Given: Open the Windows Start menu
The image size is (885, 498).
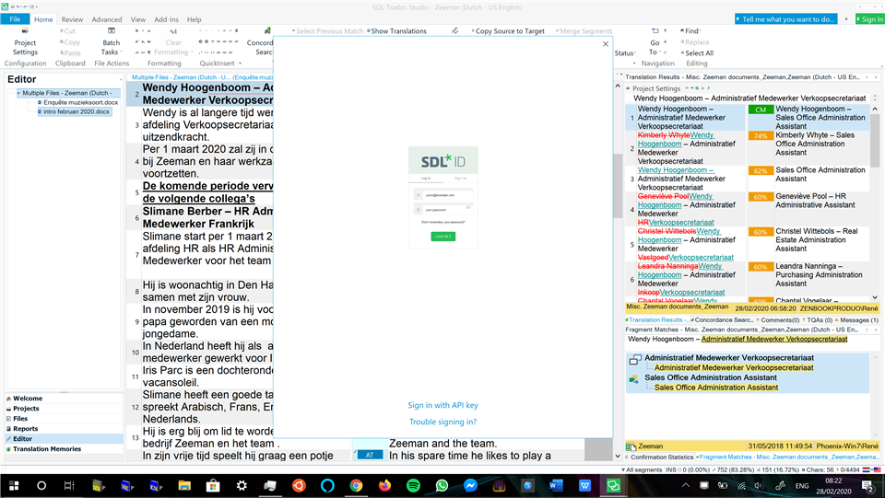Looking at the screenshot, I should pos(14,486).
